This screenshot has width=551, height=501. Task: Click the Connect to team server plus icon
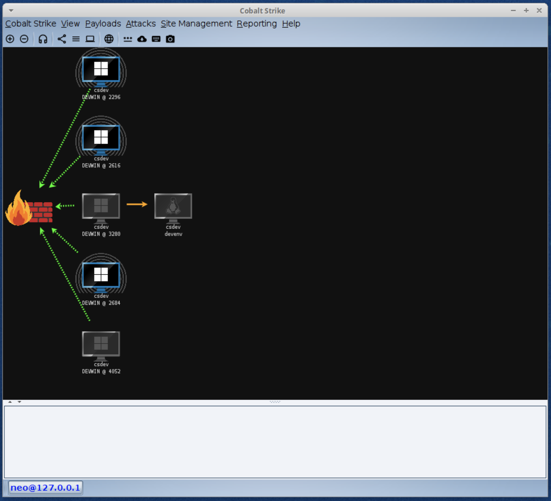[x=10, y=39]
